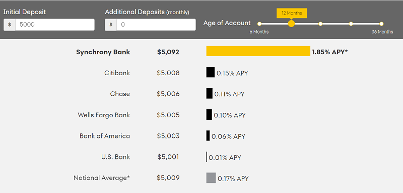This screenshot has height=193, width=403.
Task: Click the Bank of America label
Action: pos(105,136)
